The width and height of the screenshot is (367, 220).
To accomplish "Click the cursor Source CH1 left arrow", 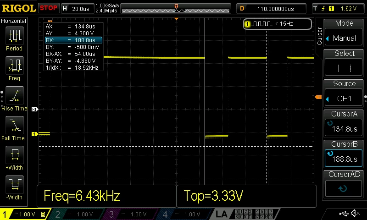I will [328, 99].
